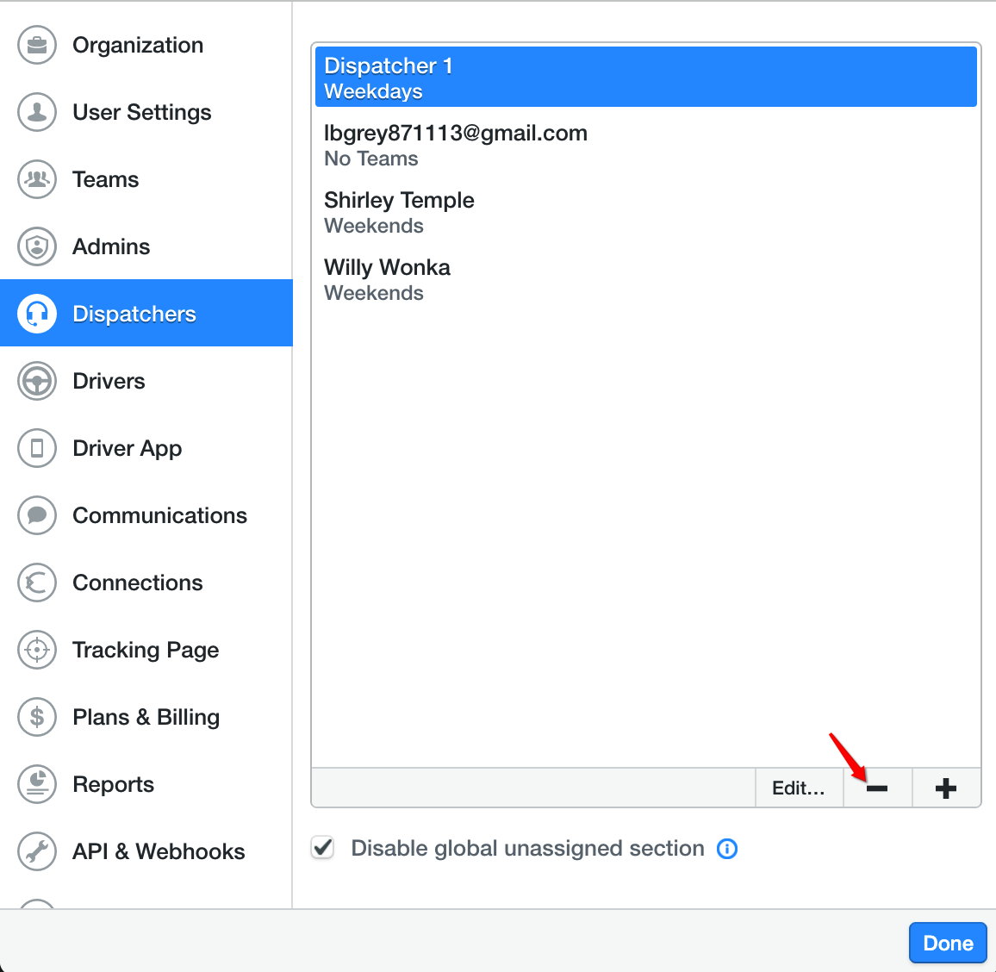Open Tracking Page settings
The width and height of the screenshot is (996, 972).
(146, 650)
